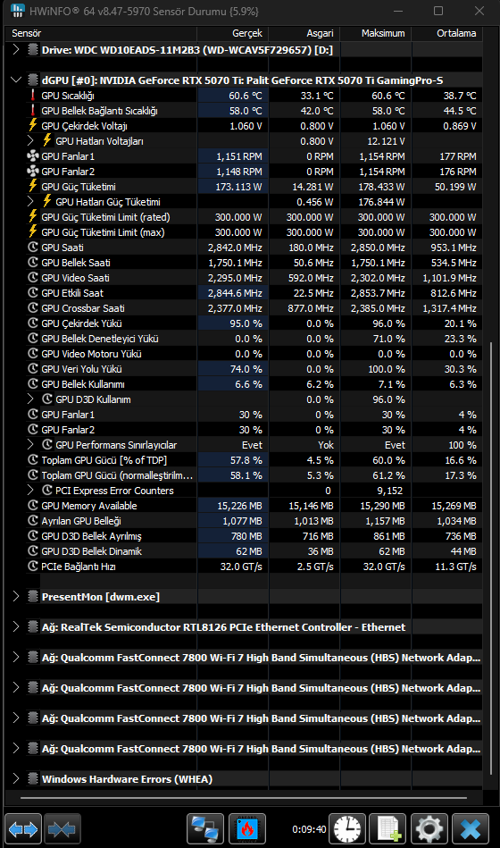Screen dimensions: 500x848
Task: Click the 9,152 PCI Express error maximum
Action: 391,491
